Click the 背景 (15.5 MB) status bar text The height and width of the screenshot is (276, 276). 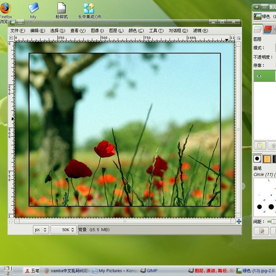tap(94, 230)
